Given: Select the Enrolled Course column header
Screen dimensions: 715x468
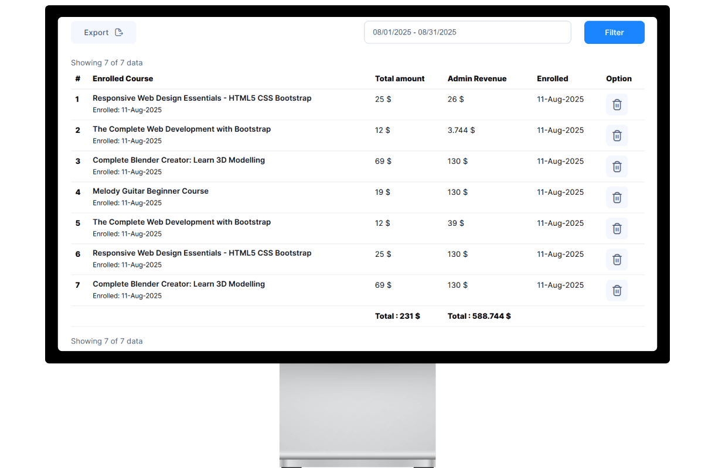Looking at the screenshot, I should 122,78.
